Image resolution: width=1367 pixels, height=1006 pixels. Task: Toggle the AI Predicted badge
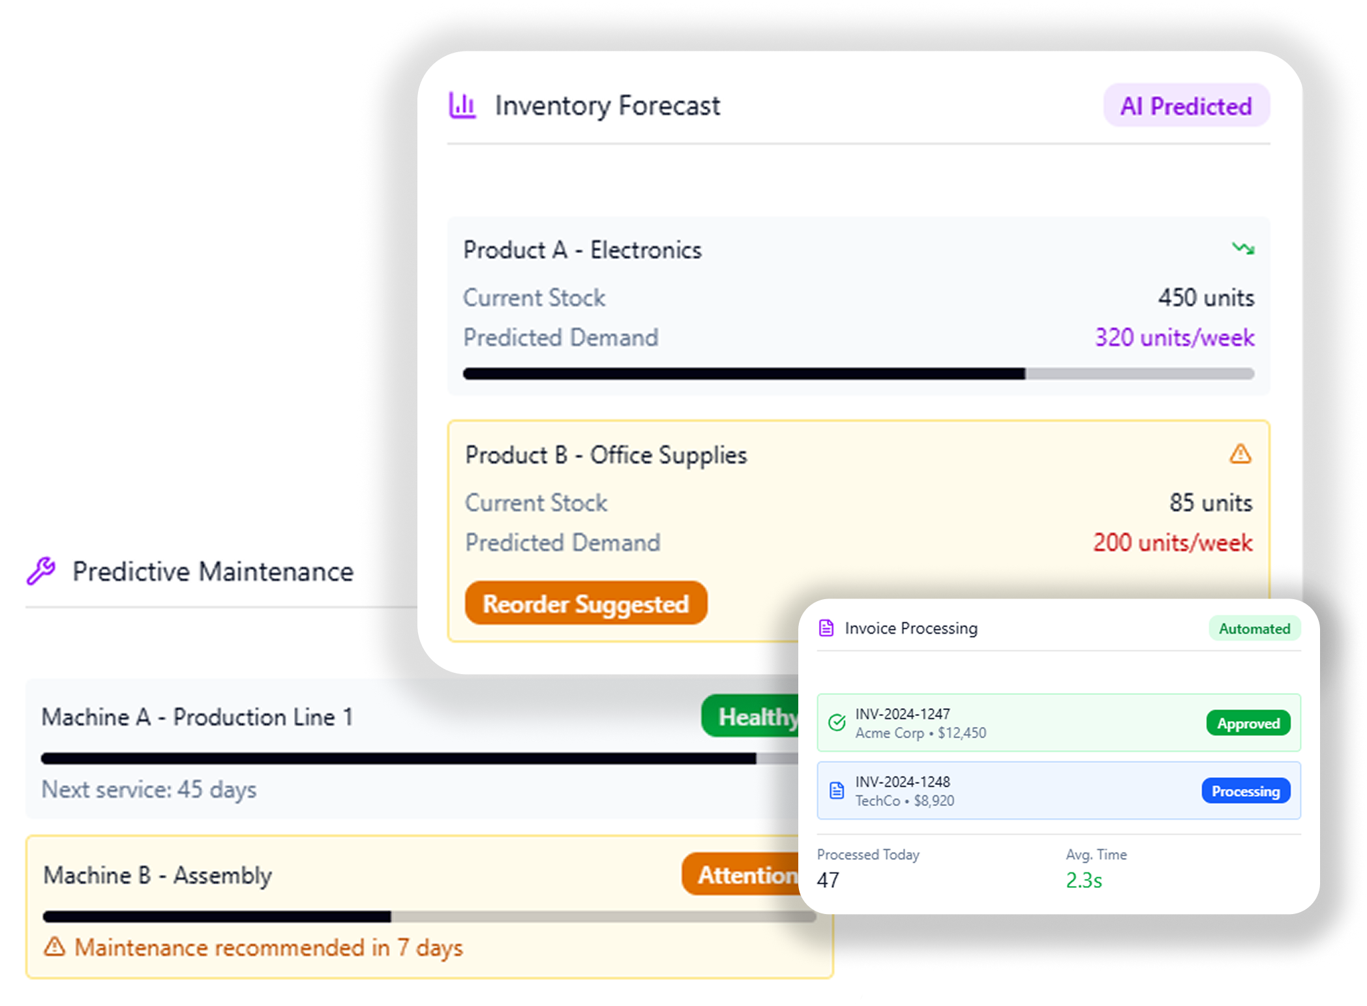click(x=1186, y=105)
